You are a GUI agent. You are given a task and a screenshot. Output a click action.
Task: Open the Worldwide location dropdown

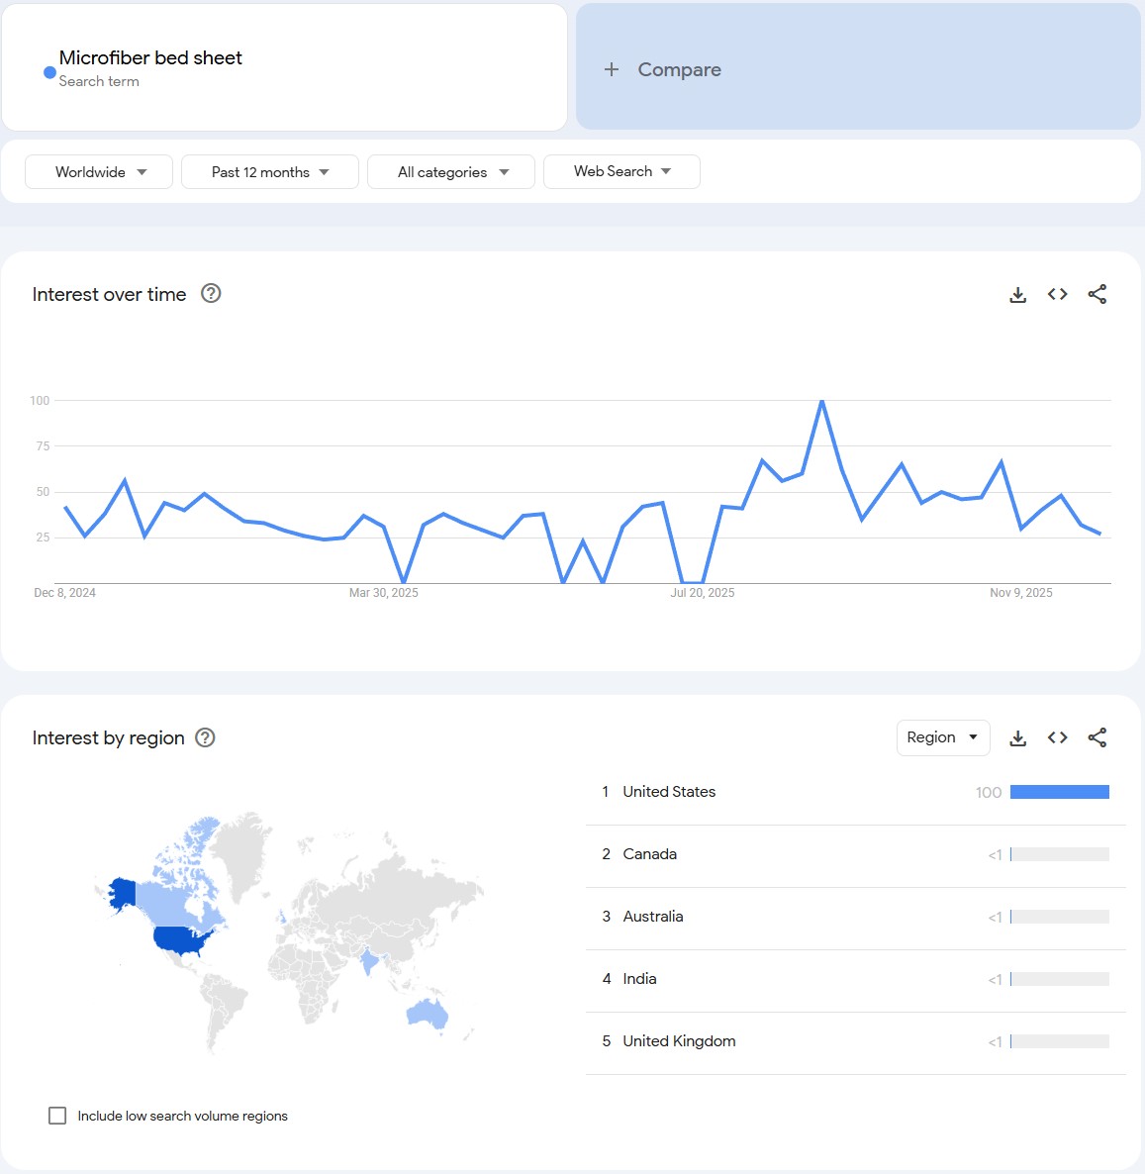point(99,171)
